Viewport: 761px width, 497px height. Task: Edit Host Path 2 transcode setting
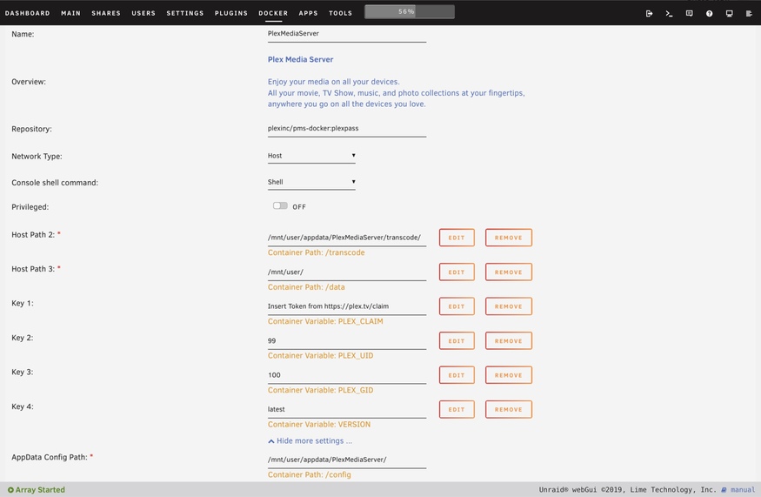pyautogui.click(x=457, y=238)
